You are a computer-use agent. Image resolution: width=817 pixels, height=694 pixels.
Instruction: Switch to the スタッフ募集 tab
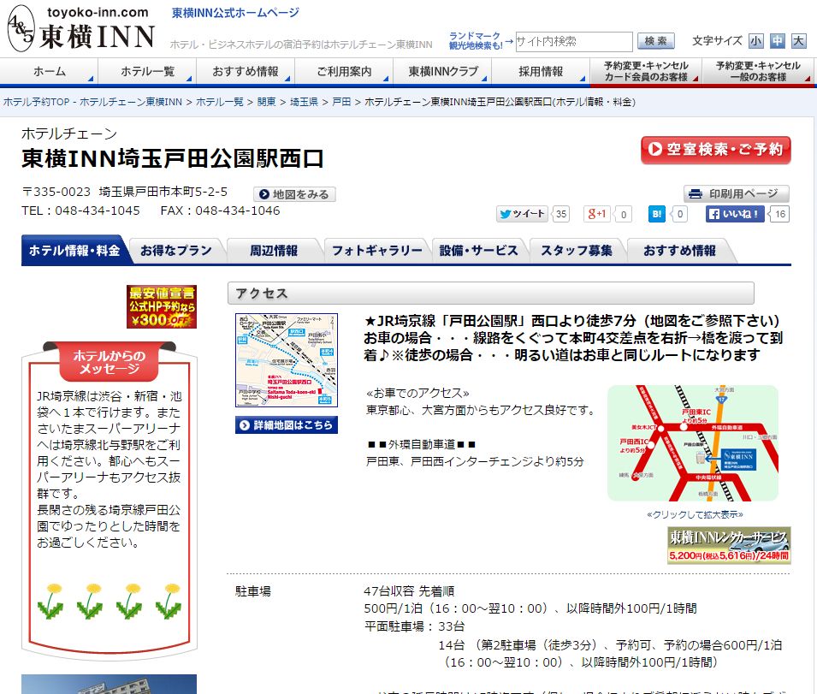(x=577, y=251)
